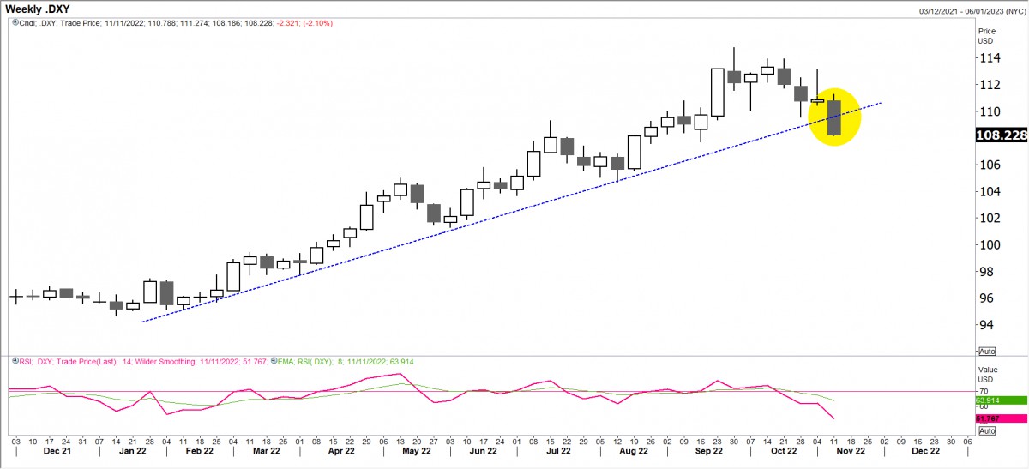Click the 108.228 last price label

point(1002,135)
